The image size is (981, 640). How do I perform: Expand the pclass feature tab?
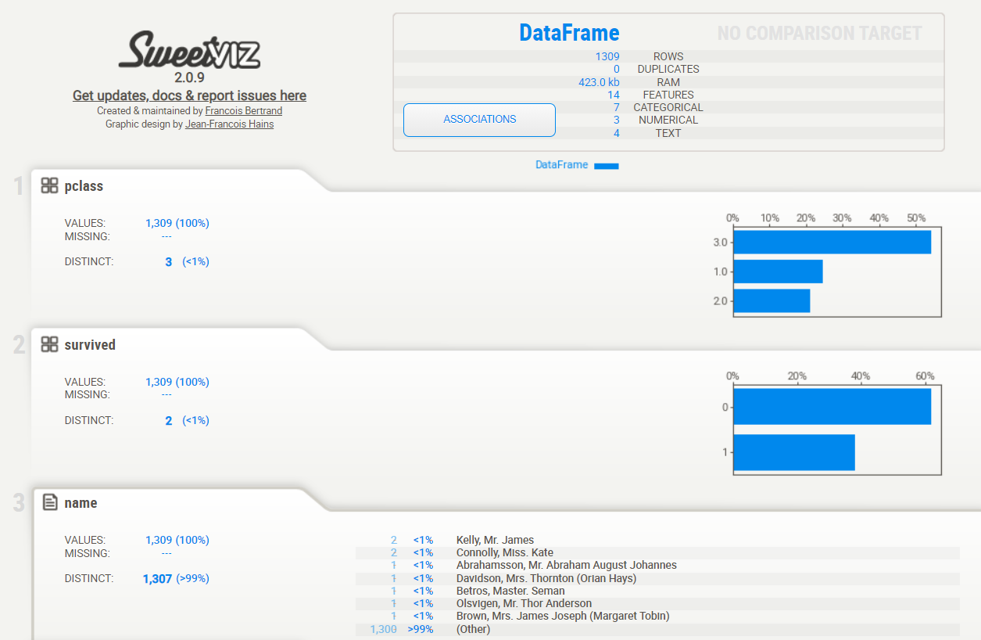(x=84, y=186)
